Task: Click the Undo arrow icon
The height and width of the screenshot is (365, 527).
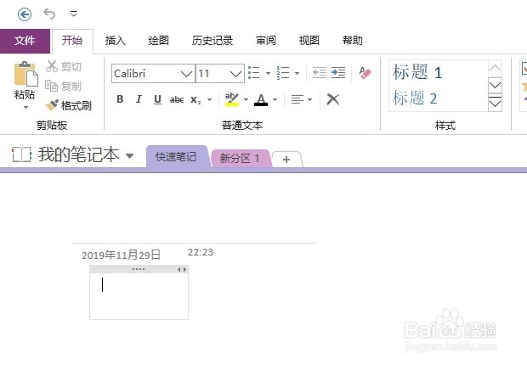Action: (x=49, y=14)
